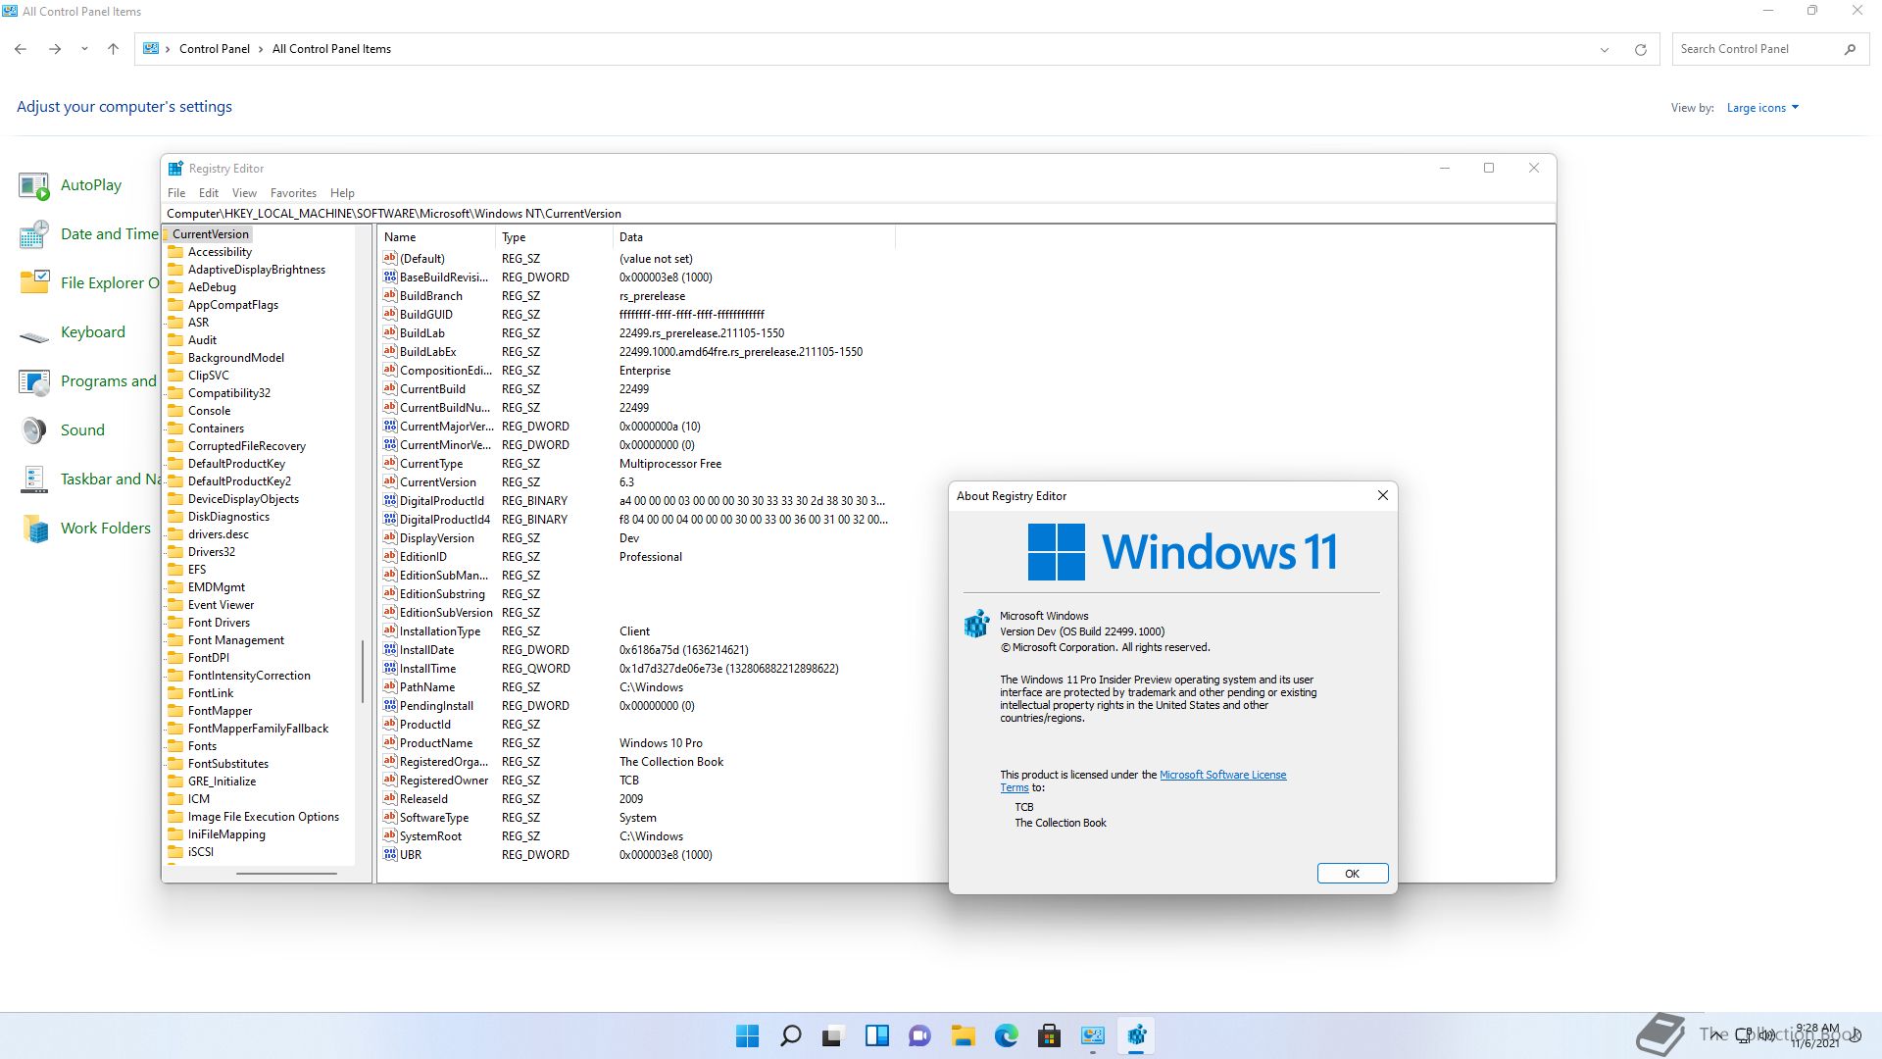Image resolution: width=1882 pixels, height=1059 pixels.
Task: Open the Programs and Features icon
Action: pyautogui.click(x=34, y=381)
